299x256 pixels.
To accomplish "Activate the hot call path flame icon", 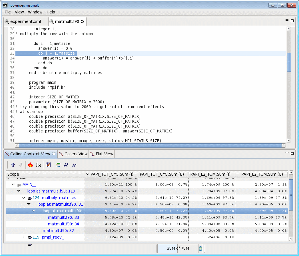I will coord(31,165).
